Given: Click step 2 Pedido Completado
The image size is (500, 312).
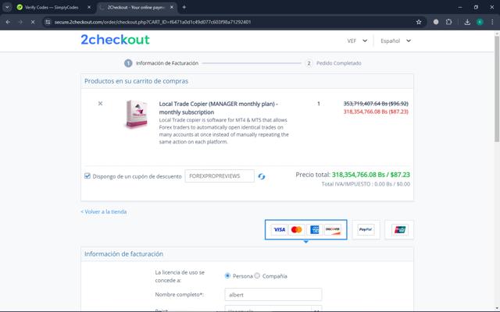Looking at the screenshot, I should coord(334,63).
